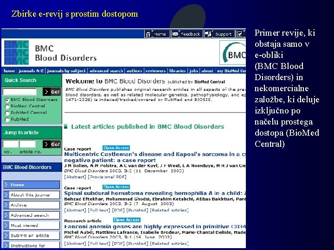Select BMC Blood Disorders radio option

coord(7,100)
